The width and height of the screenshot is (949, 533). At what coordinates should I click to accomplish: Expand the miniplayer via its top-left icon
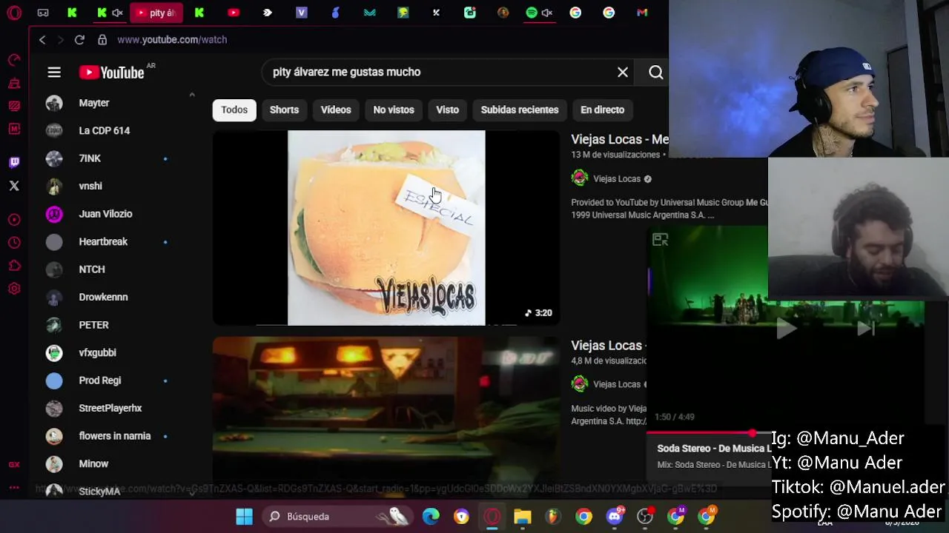(660, 240)
